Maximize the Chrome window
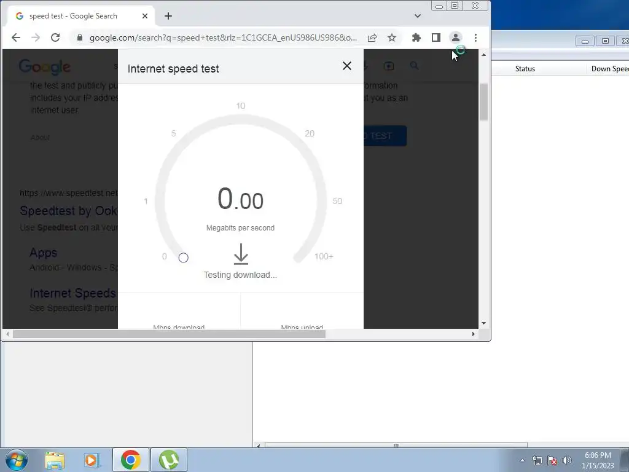The height and width of the screenshot is (472, 629). 455,6
